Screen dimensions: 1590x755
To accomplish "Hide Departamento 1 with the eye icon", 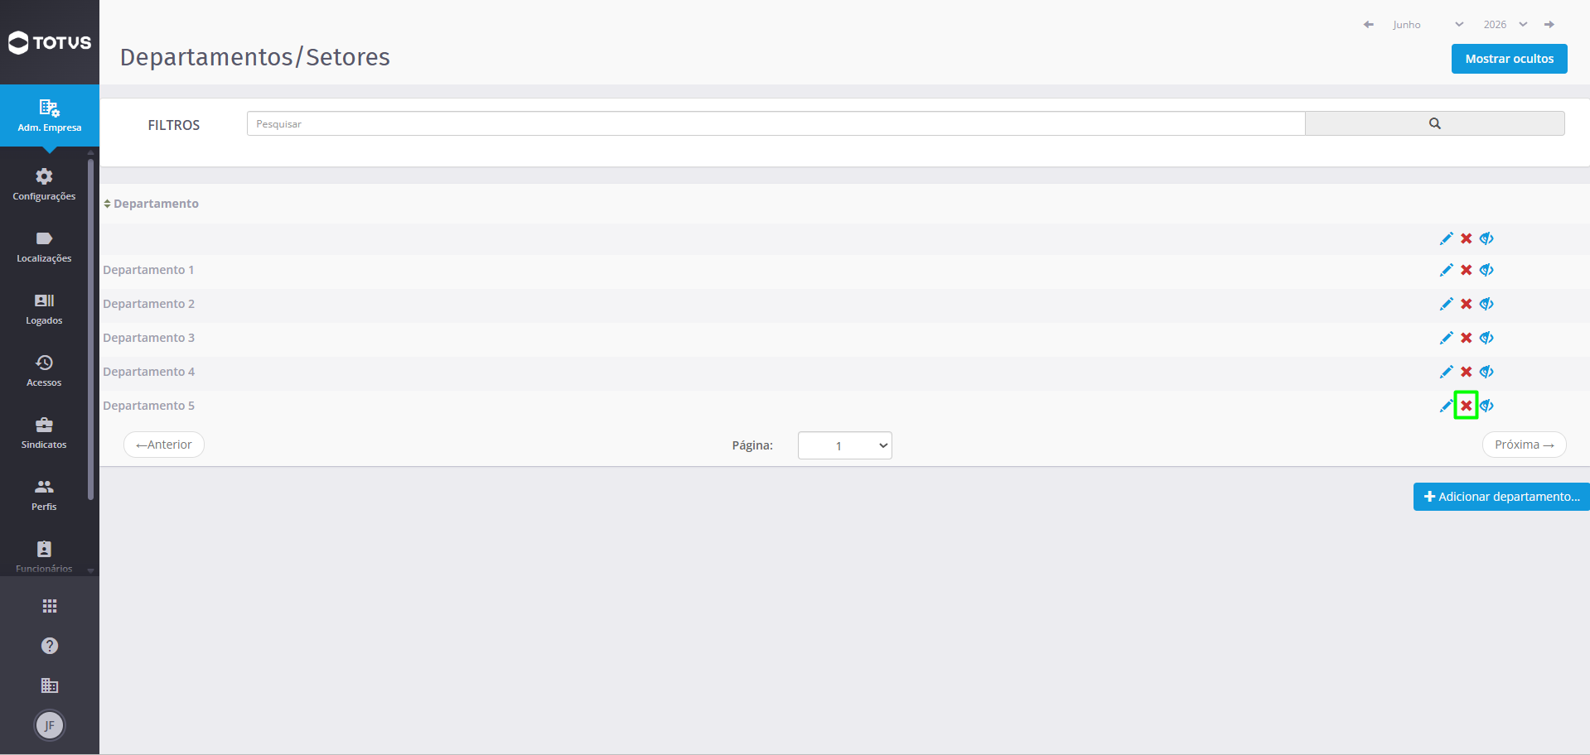I will click(x=1486, y=270).
